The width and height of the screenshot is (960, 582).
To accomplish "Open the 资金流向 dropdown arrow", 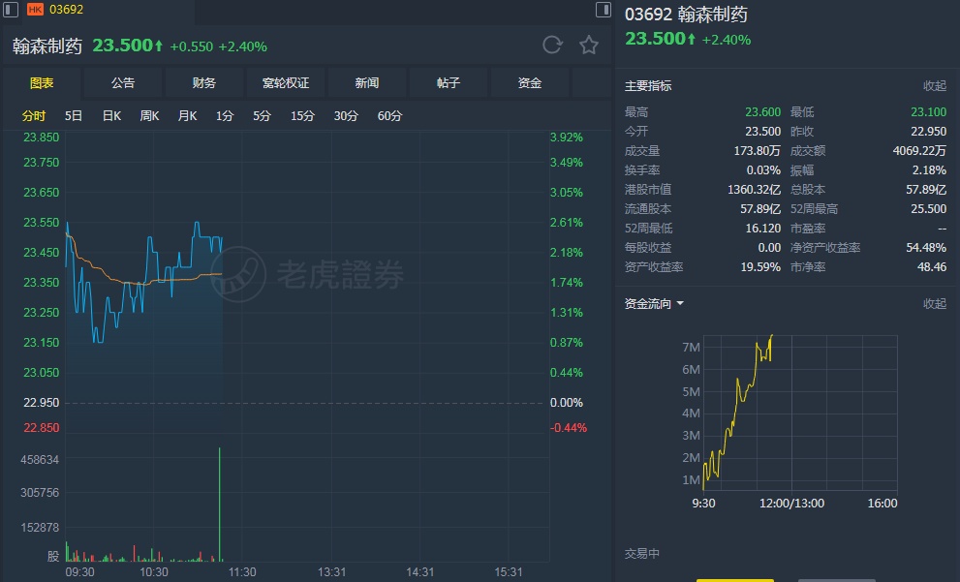I will tap(680, 303).
